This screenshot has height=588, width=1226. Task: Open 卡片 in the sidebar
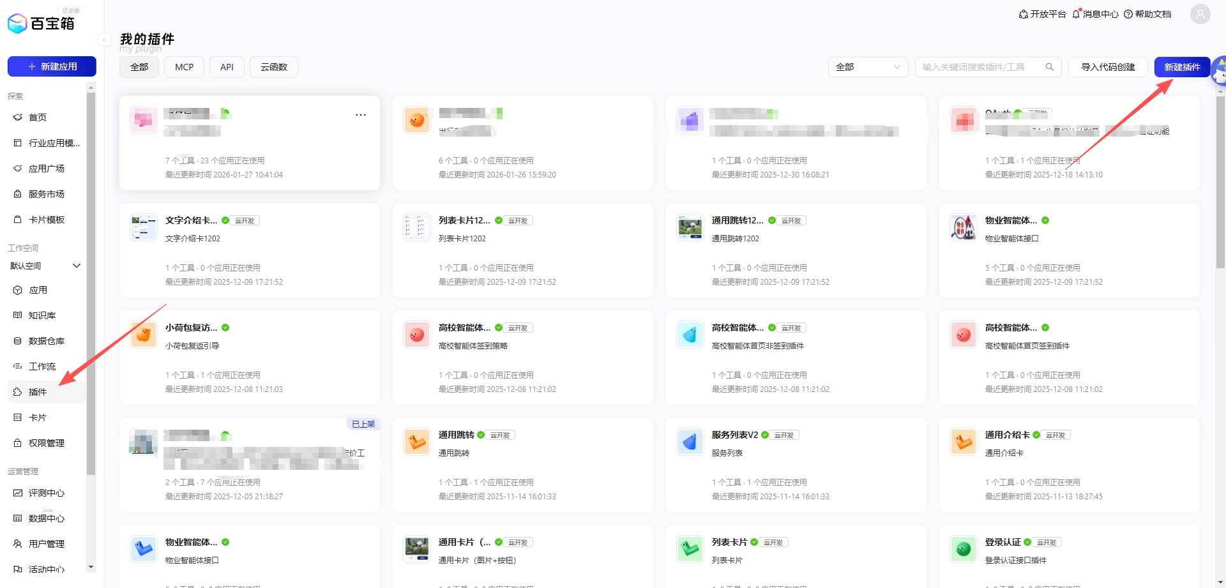tap(47, 418)
